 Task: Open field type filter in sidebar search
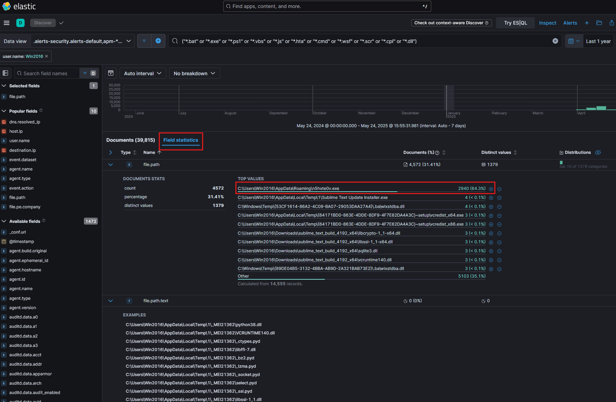point(89,73)
